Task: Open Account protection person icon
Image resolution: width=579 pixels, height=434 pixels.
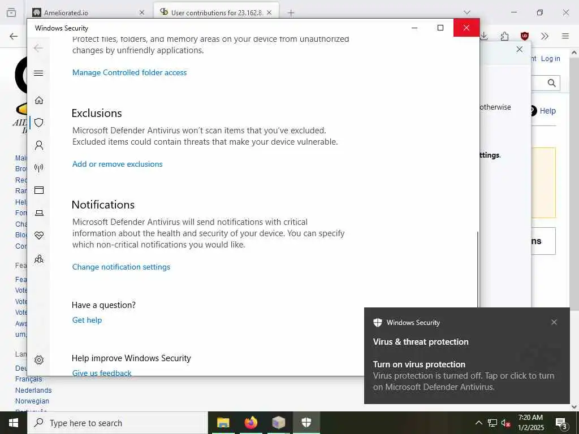Action: [x=39, y=145]
